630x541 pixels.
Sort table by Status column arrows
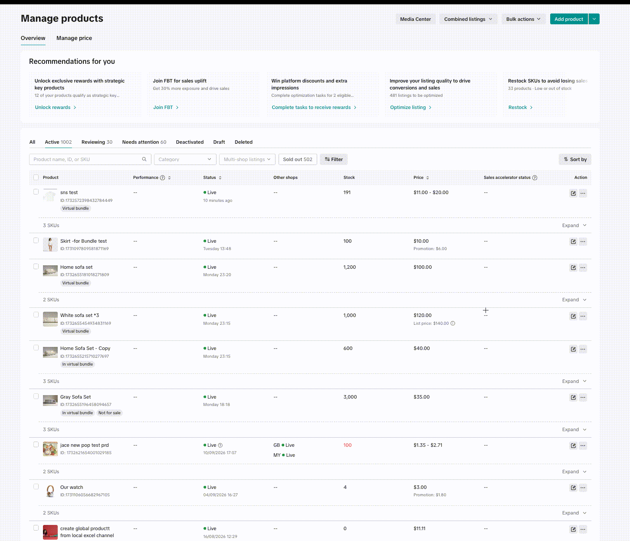click(220, 178)
